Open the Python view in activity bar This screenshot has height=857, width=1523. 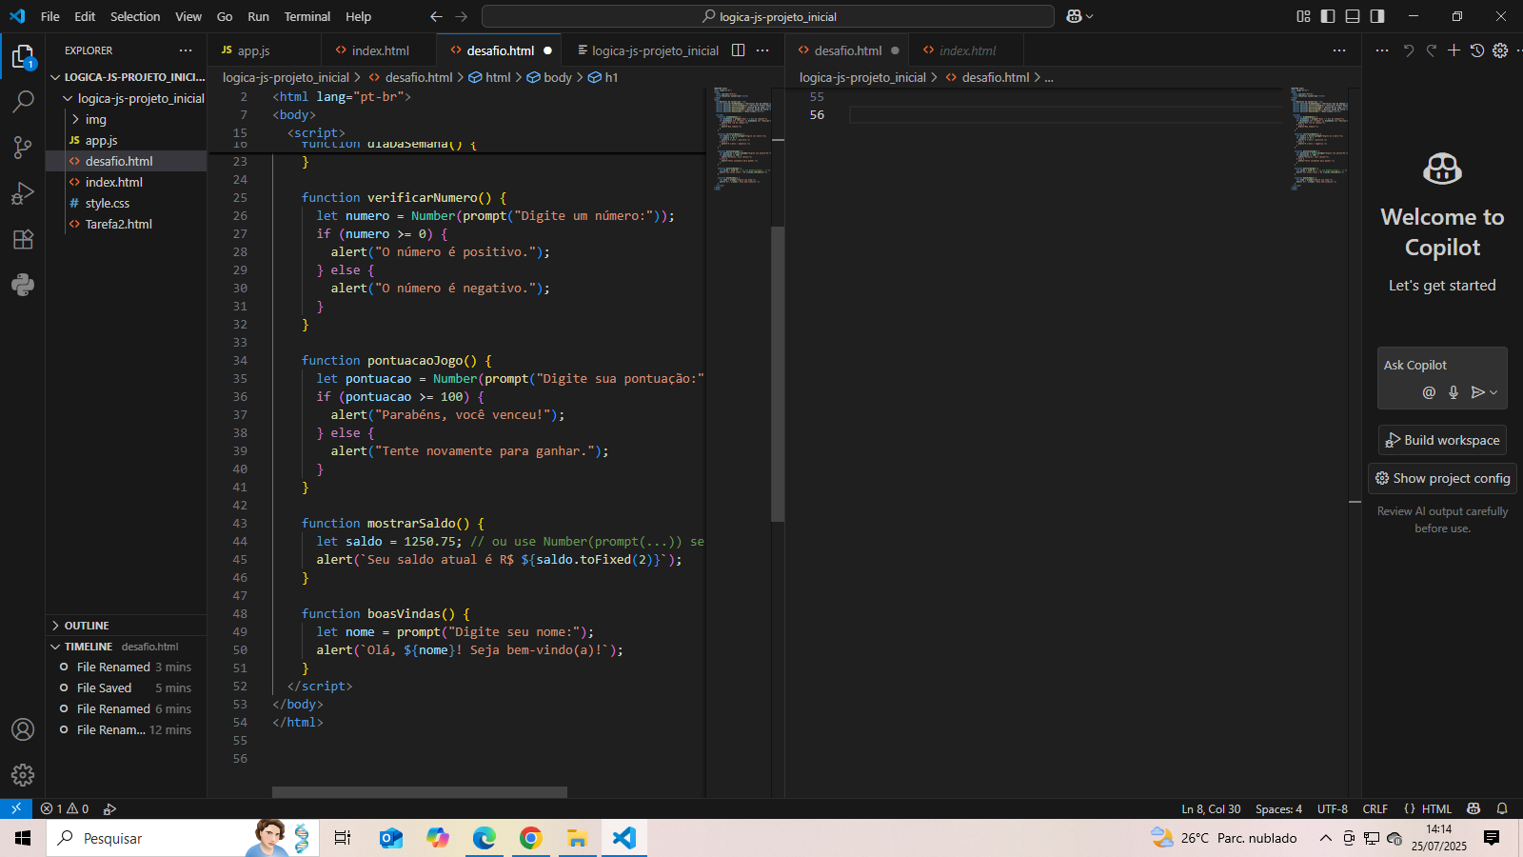click(x=23, y=285)
